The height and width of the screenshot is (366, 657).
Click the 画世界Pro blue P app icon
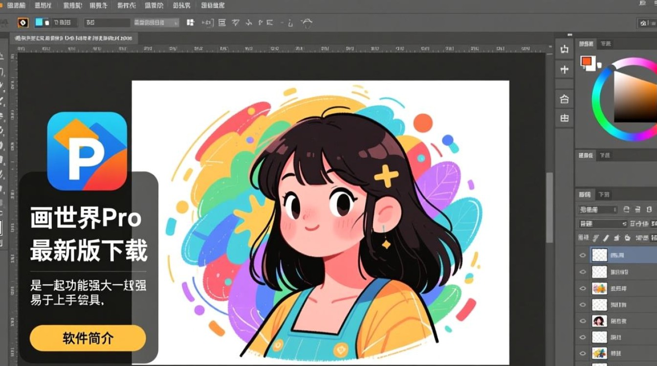87,151
